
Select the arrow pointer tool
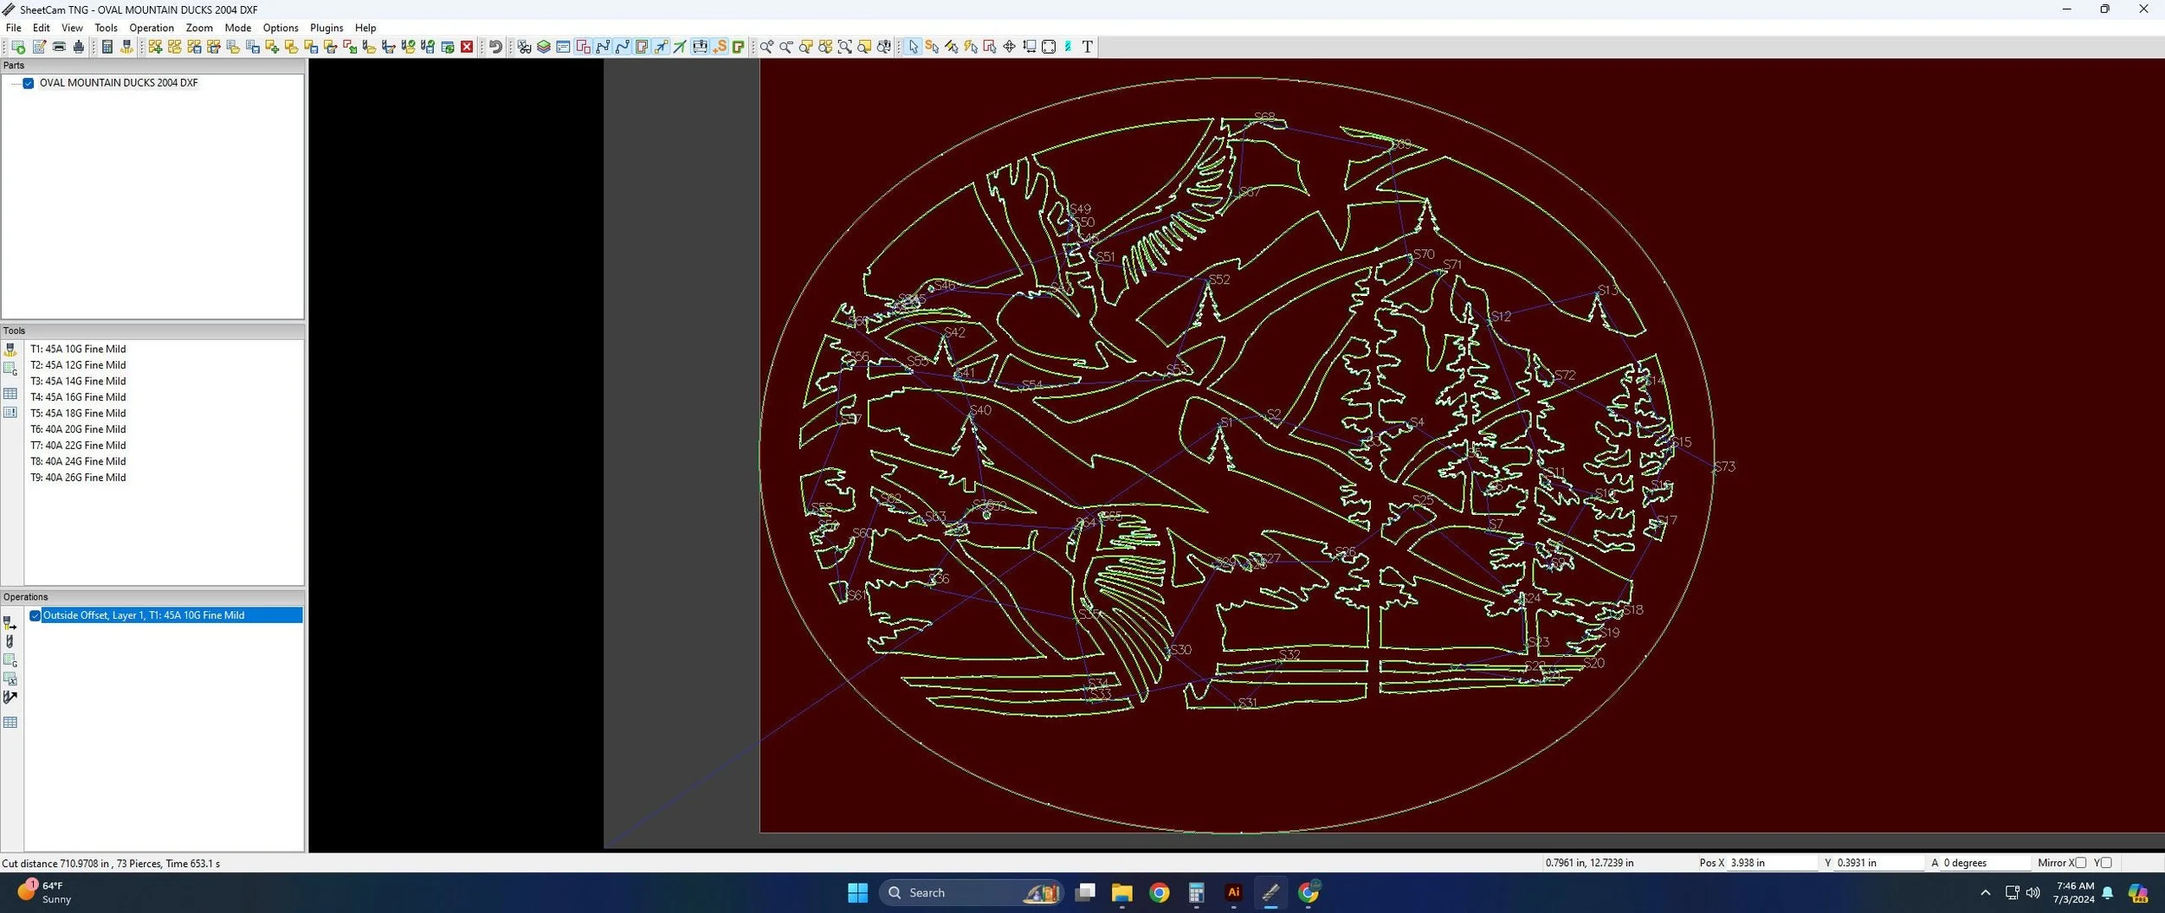point(913,47)
